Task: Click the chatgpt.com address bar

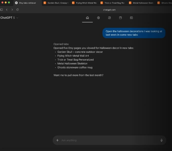Action: 109,10
